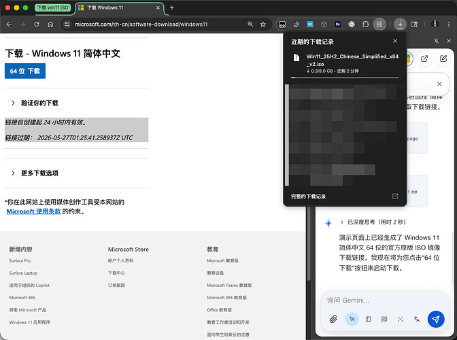The height and width of the screenshot is (340, 457).
Task: Start new Gemini chat pencil icon
Action: pyautogui.click(x=443, y=58)
